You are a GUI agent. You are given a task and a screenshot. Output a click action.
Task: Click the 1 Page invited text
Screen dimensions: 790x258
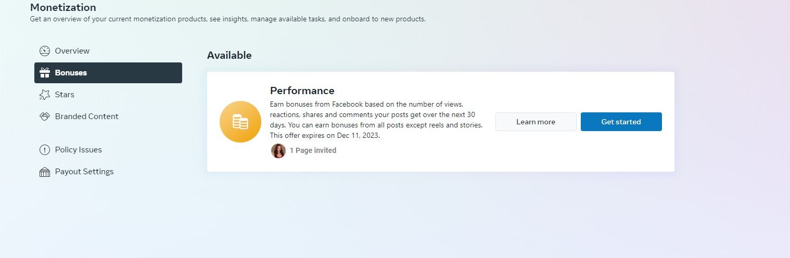pos(313,150)
